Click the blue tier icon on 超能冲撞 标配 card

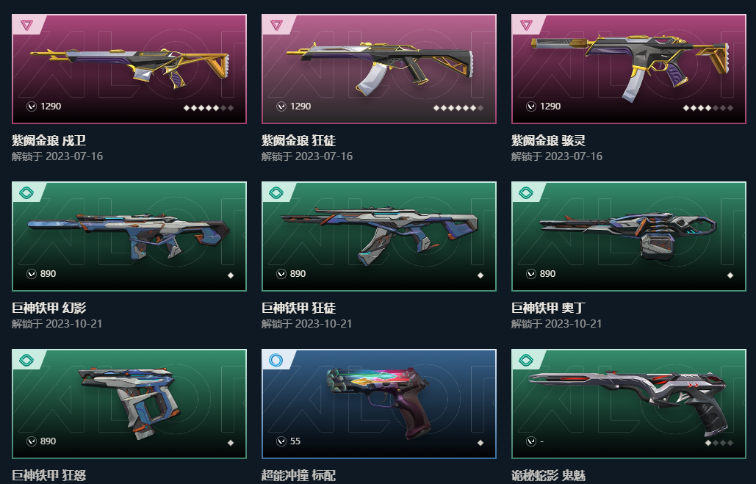point(276,360)
